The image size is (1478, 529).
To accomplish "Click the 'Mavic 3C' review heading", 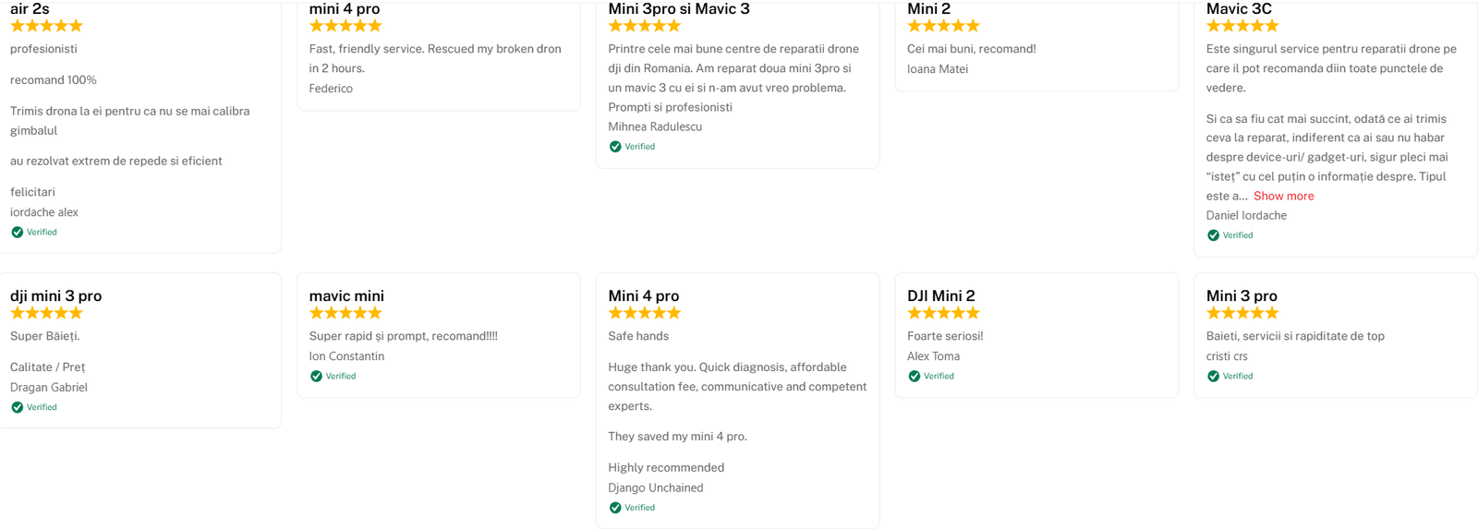I will click(x=1238, y=9).
